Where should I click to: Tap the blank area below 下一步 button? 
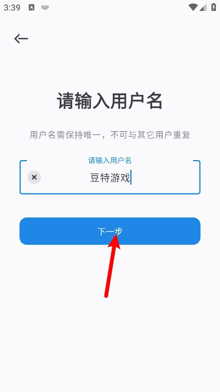[x=110, y=337]
